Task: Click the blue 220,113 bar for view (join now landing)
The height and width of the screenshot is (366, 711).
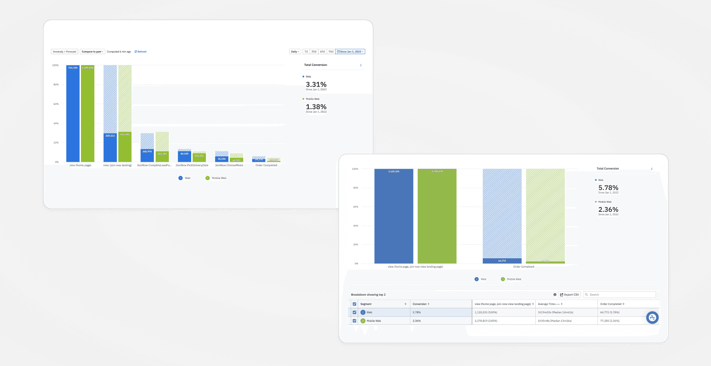Action: pyautogui.click(x=110, y=148)
